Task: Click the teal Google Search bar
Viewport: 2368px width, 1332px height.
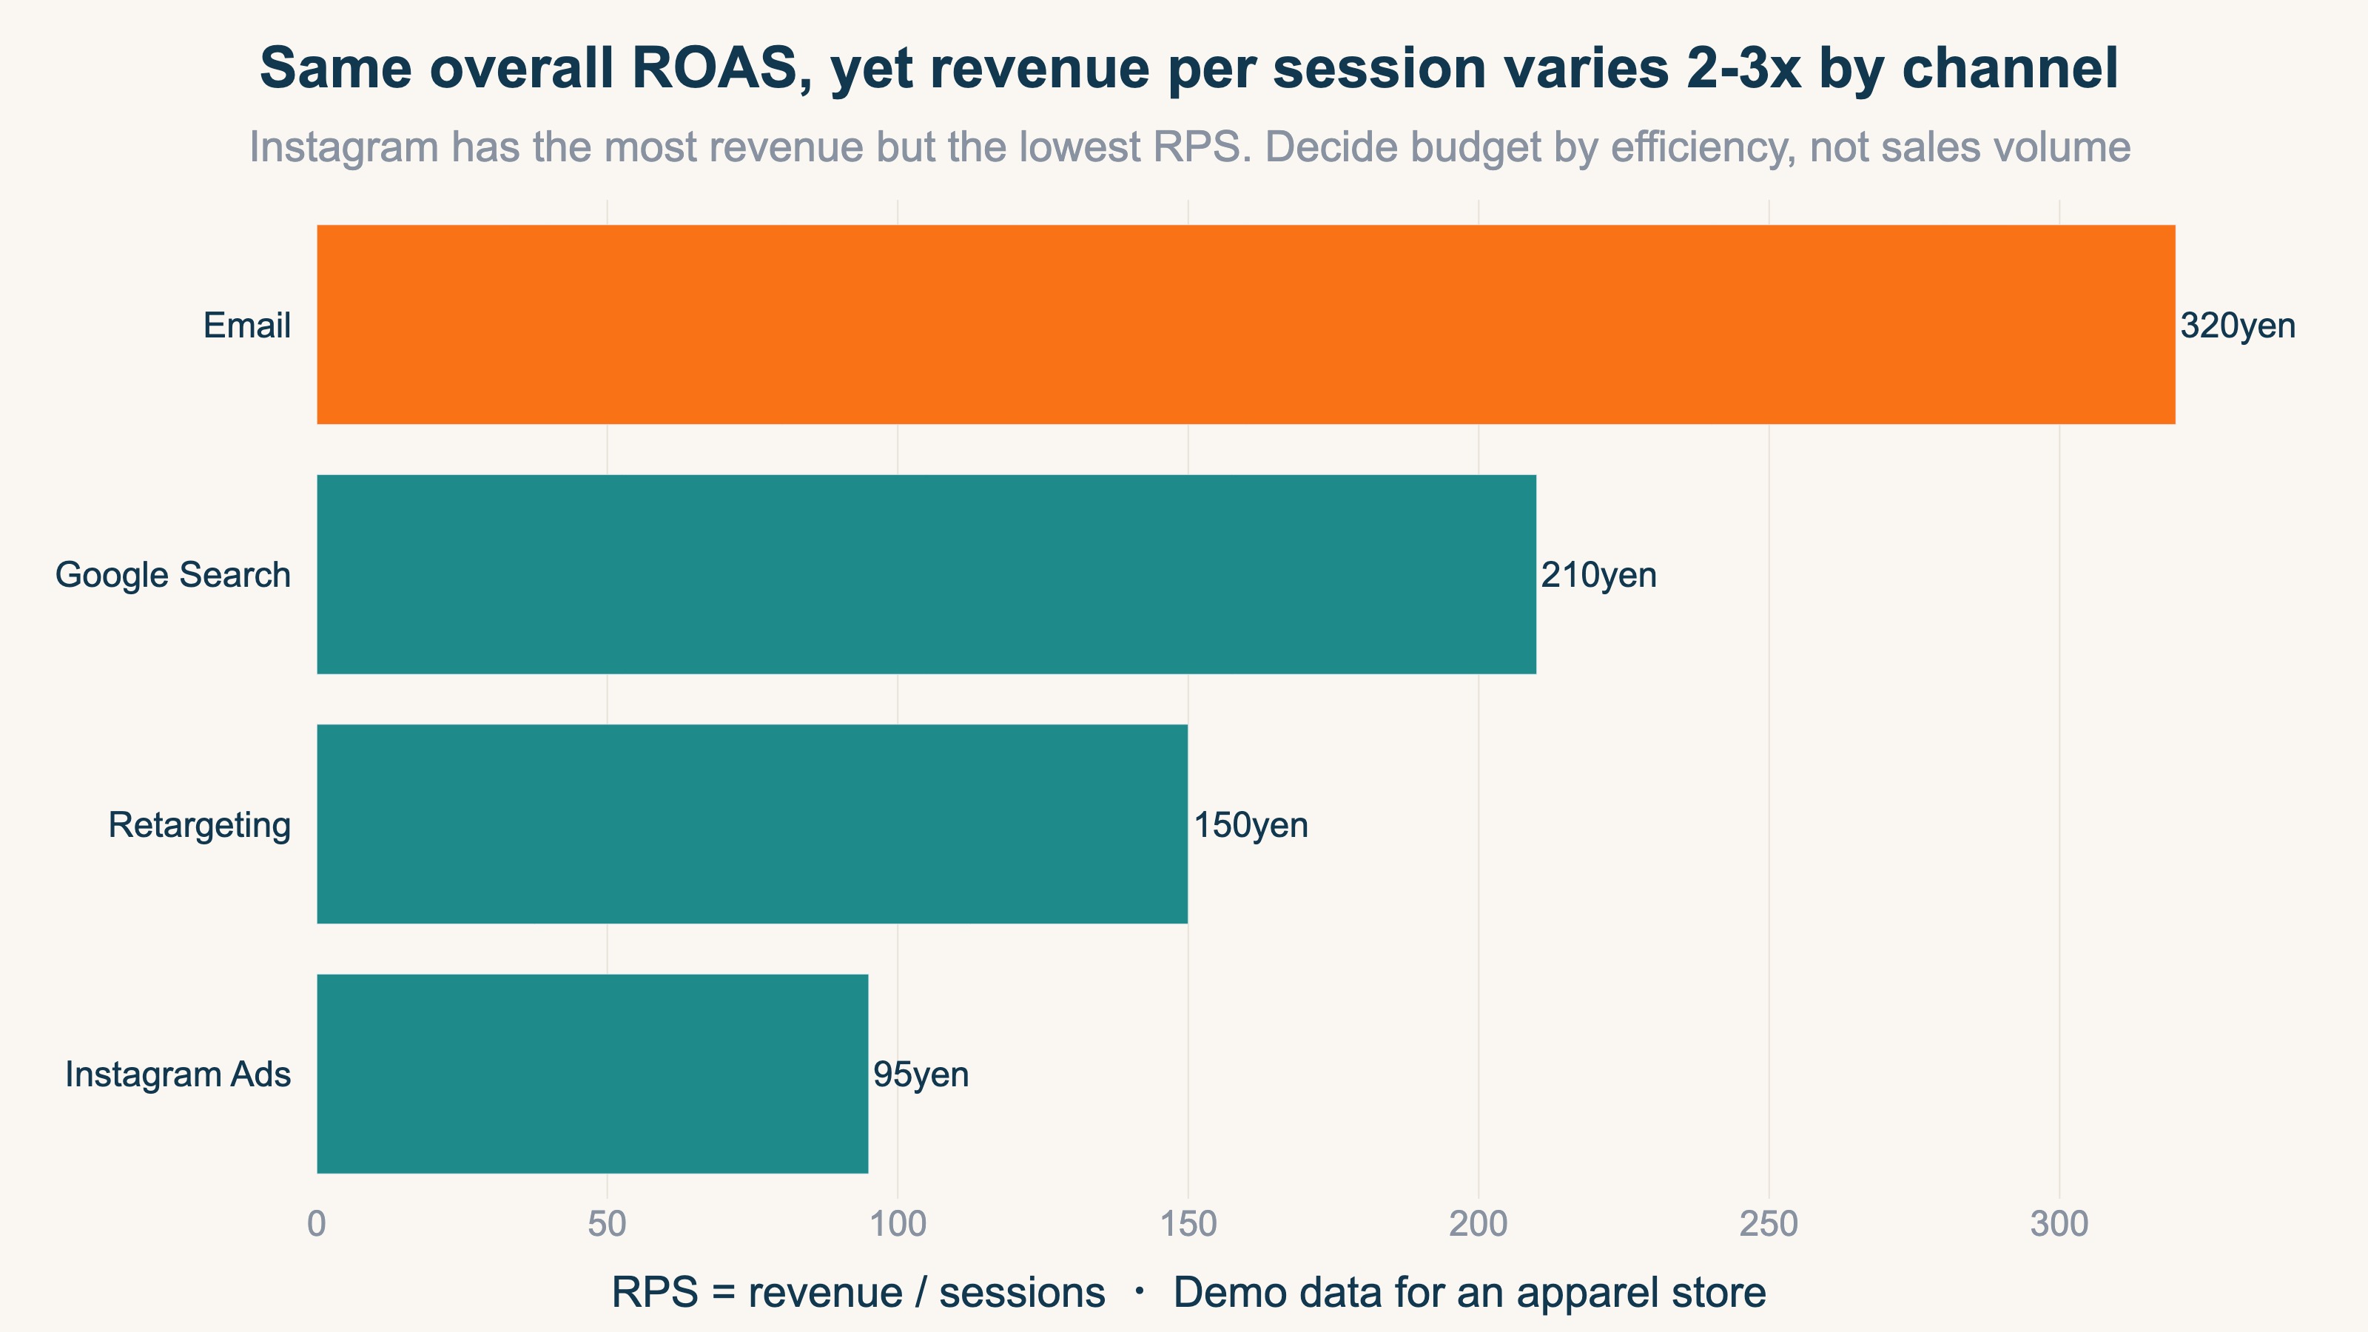Action: pyautogui.click(x=926, y=574)
